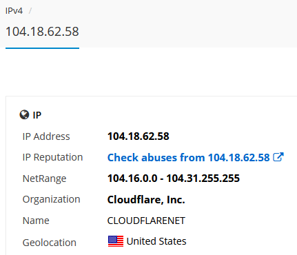Open Check abuses from 104.18.62.58 link
This screenshot has height=255, width=297.
(196, 158)
